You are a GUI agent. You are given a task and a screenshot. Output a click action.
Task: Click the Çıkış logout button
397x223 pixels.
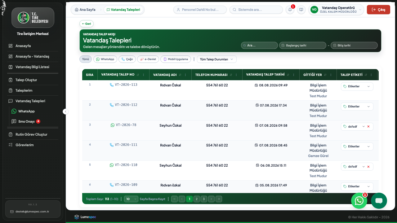click(378, 10)
